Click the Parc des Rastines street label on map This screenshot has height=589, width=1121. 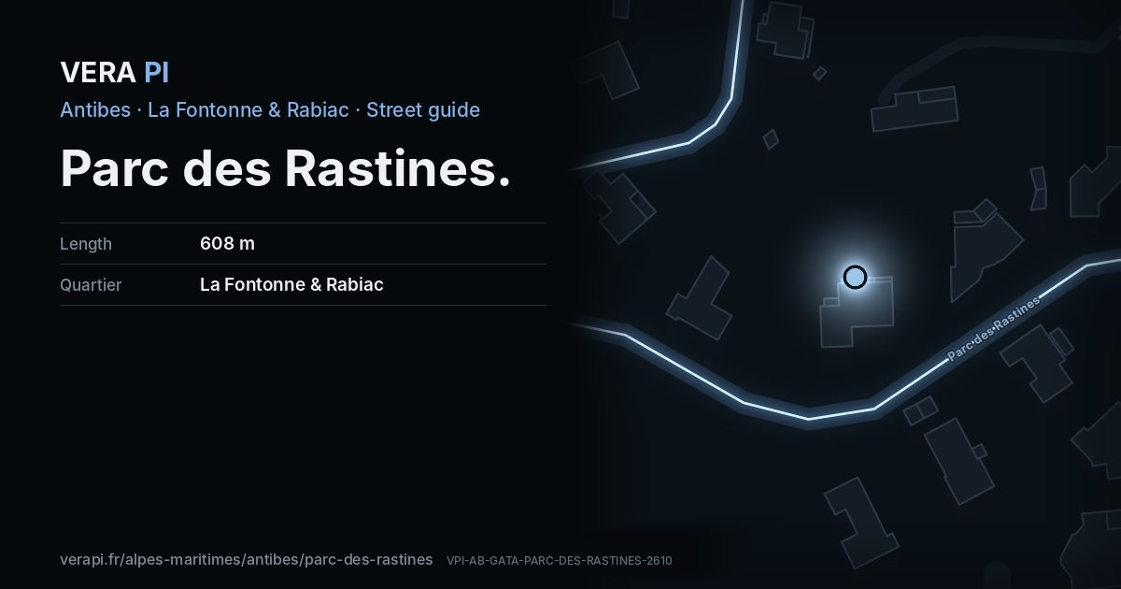point(993,329)
